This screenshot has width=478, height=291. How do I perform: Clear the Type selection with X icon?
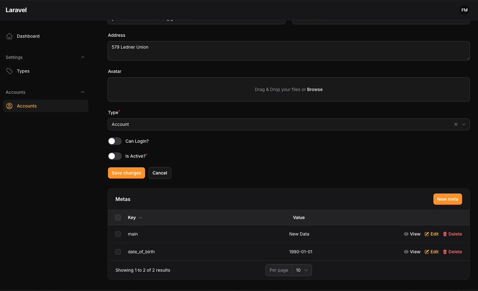456,124
